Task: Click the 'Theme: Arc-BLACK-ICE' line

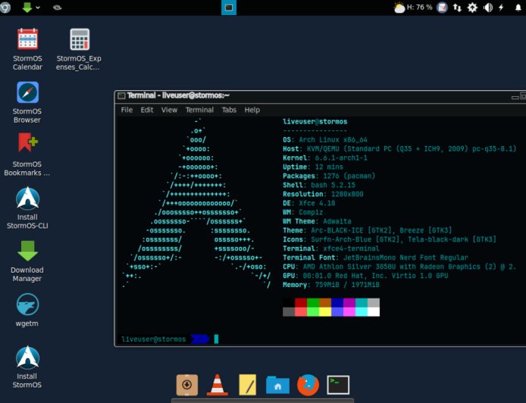Action: 368,230
